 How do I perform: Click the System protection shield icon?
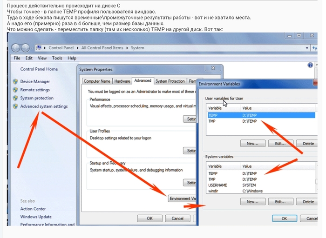[15, 98]
